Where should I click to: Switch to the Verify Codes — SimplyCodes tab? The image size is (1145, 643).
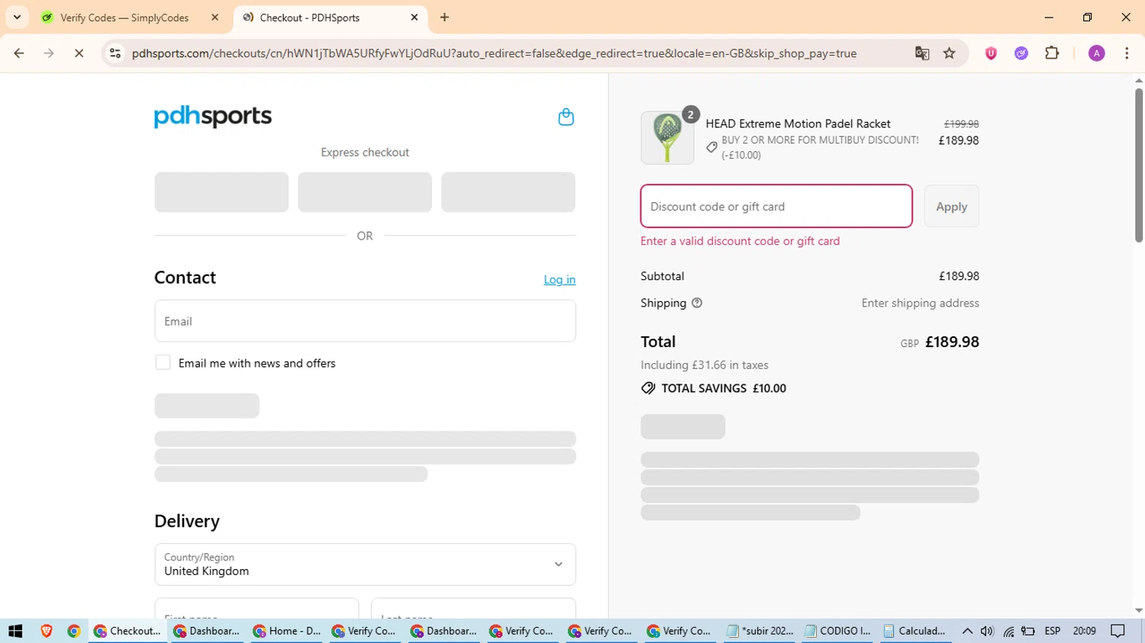click(124, 18)
